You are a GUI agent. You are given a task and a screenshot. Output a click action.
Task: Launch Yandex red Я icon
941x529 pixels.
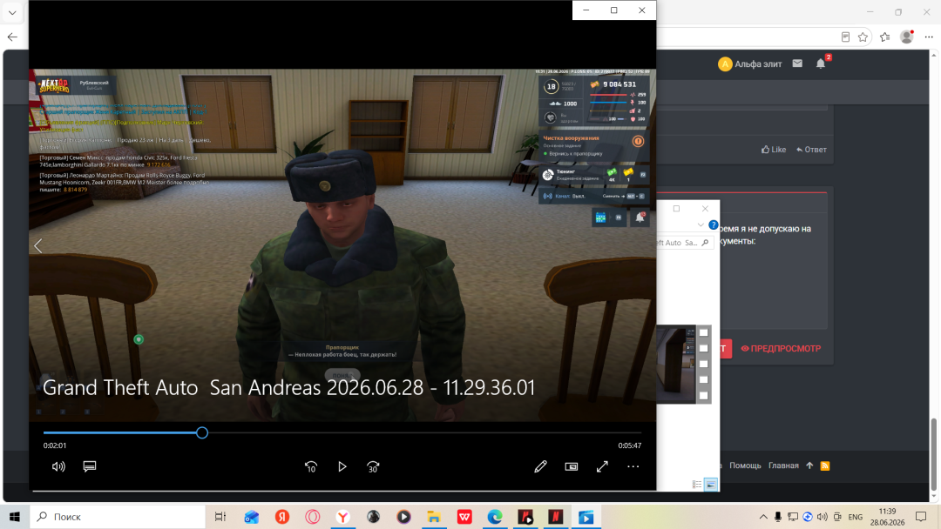tap(282, 517)
